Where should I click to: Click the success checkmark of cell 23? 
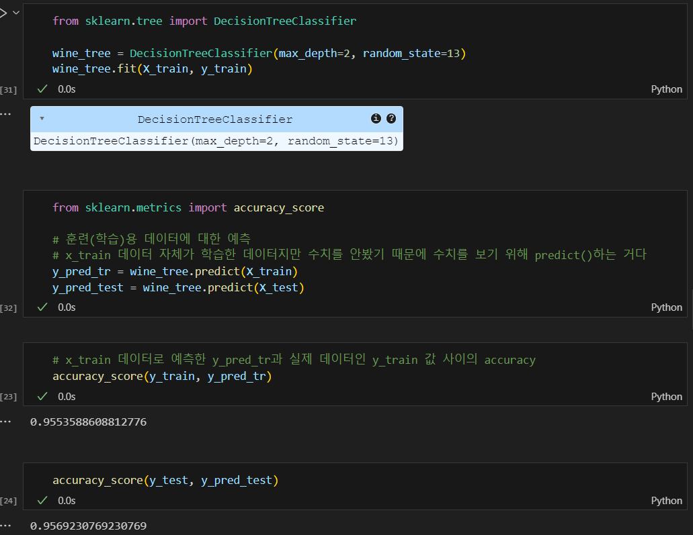tap(42, 397)
